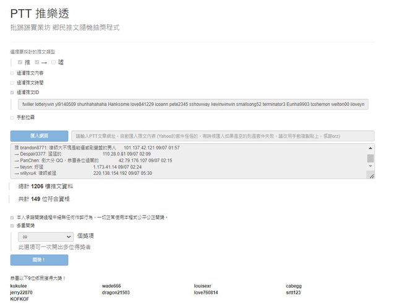Viewport: 396px width, 308px height.
Task: Uncheck the 過濾推文ID filter option
Action: click(x=12, y=92)
